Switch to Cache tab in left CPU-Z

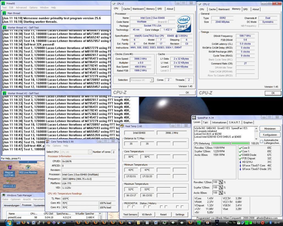click(127, 9)
